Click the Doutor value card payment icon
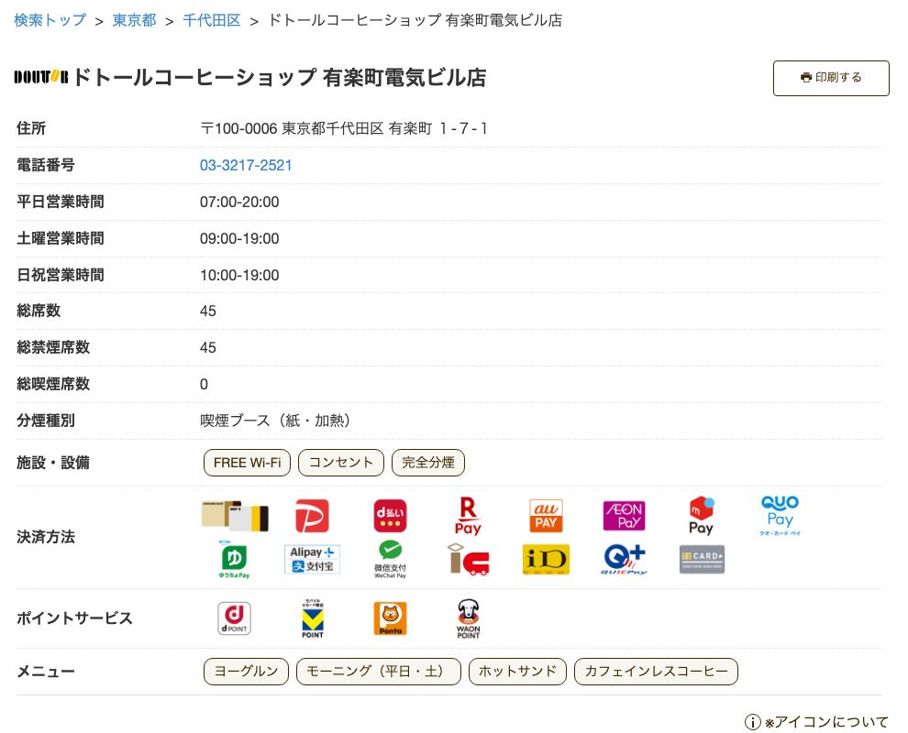 [x=235, y=516]
